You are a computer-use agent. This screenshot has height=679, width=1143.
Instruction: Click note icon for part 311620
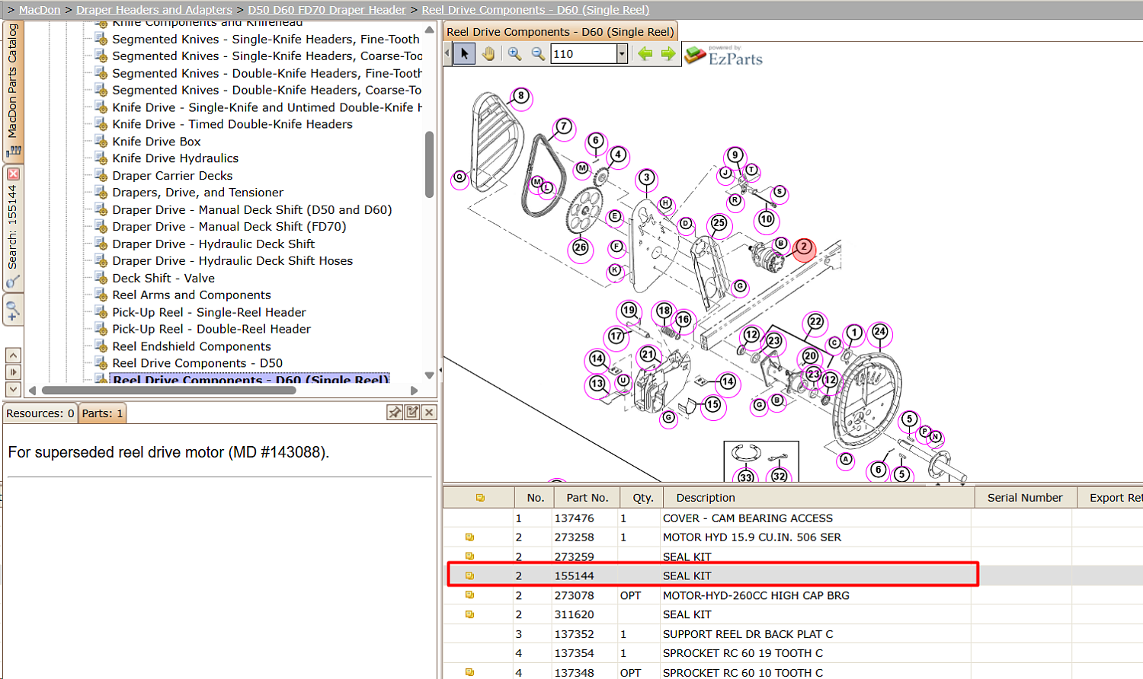(469, 614)
